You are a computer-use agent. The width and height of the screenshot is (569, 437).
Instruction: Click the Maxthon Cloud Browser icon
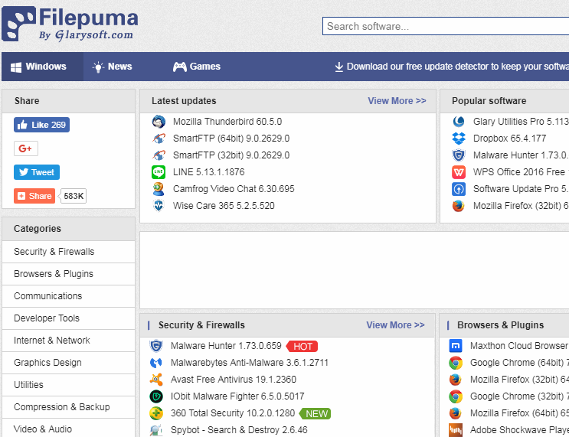(456, 346)
